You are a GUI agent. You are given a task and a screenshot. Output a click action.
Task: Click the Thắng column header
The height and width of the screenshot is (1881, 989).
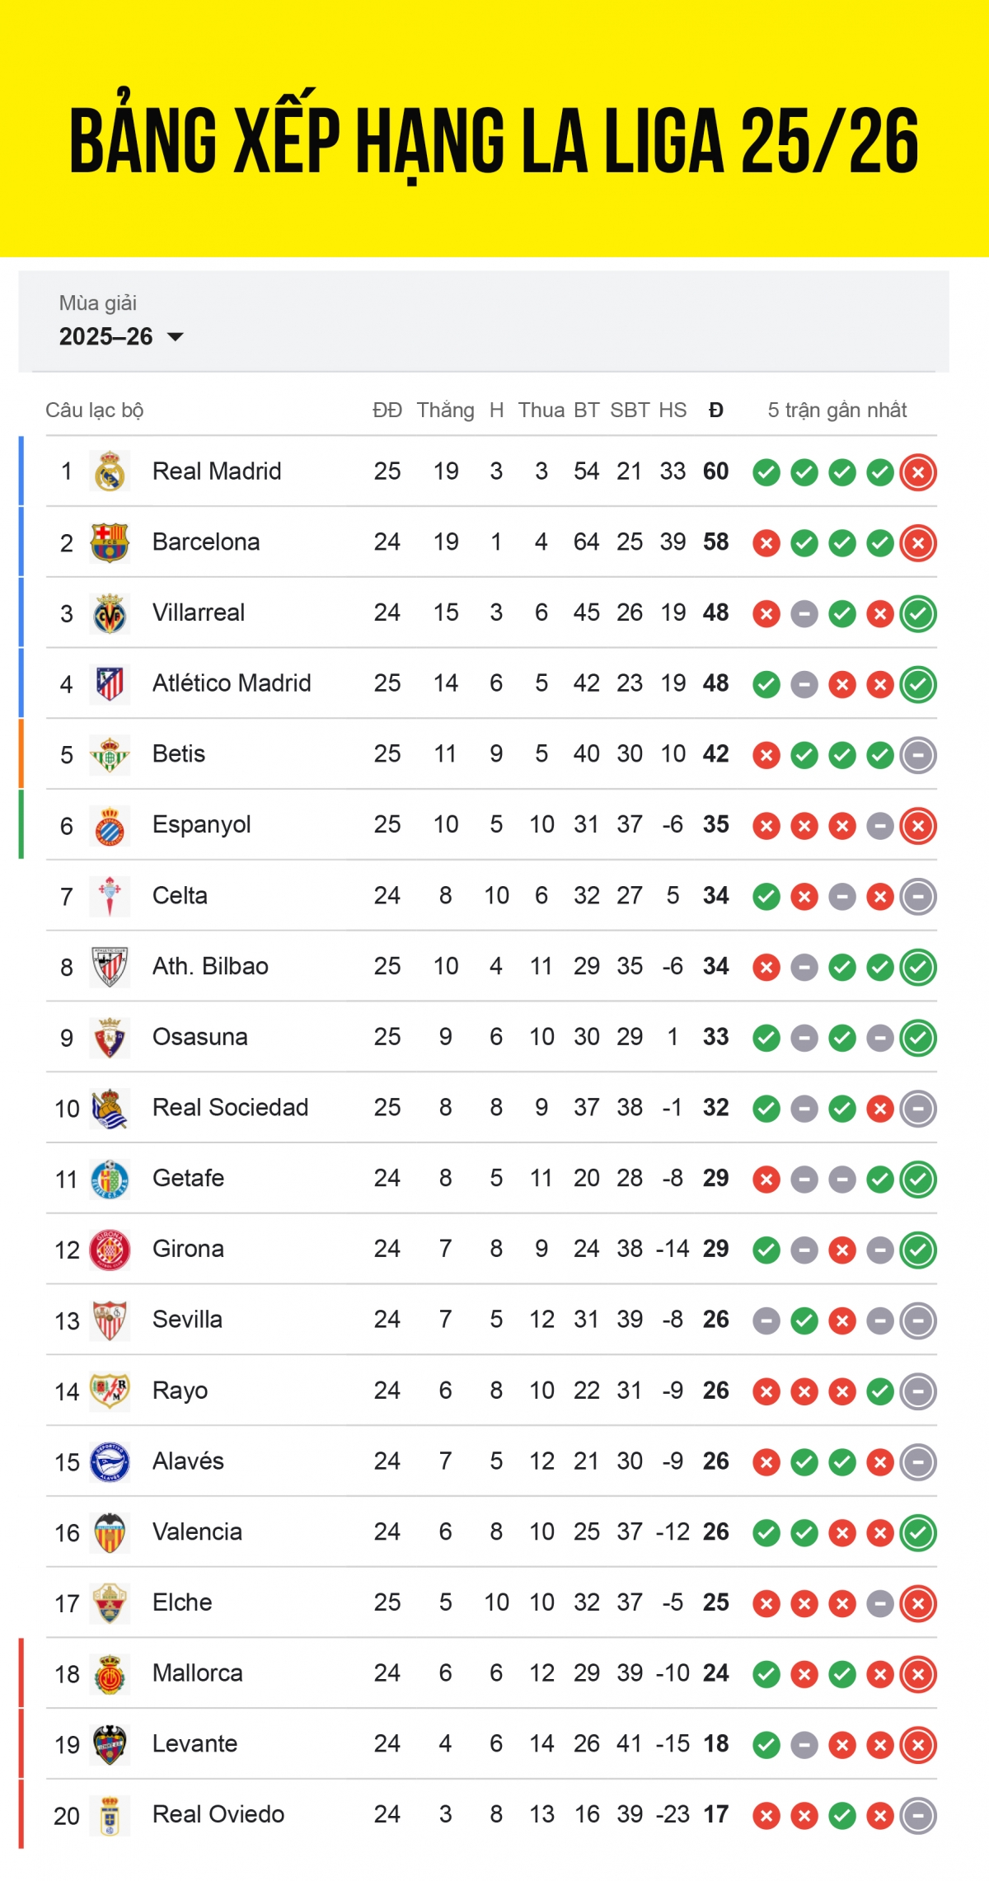pos(445,410)
